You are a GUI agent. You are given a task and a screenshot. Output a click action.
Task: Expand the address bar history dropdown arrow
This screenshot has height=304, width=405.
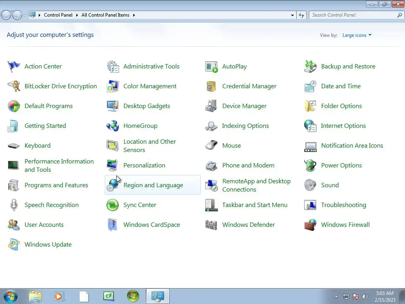[x=292, y=15]
